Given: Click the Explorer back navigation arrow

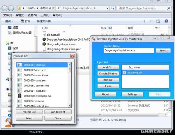Looking at the screenshot, I should [x=5, y=8].
